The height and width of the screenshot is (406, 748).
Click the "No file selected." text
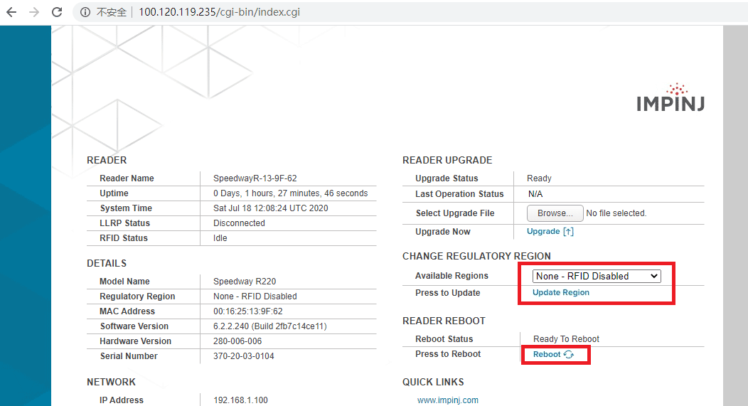pyautogui.click(x=616, y=213)
